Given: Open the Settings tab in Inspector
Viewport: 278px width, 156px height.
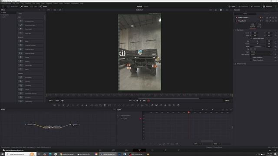Looking at the screenshot, I should [x=259, y=26].
